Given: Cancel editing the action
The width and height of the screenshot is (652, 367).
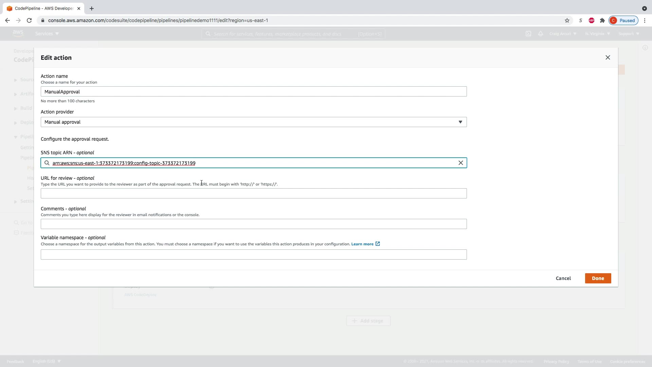Looking at the screenshot, I should coord(563,278).
